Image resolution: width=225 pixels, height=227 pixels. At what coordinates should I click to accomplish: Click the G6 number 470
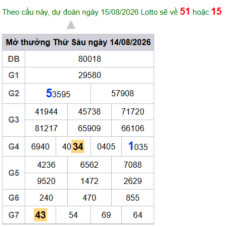coord(89,198)
